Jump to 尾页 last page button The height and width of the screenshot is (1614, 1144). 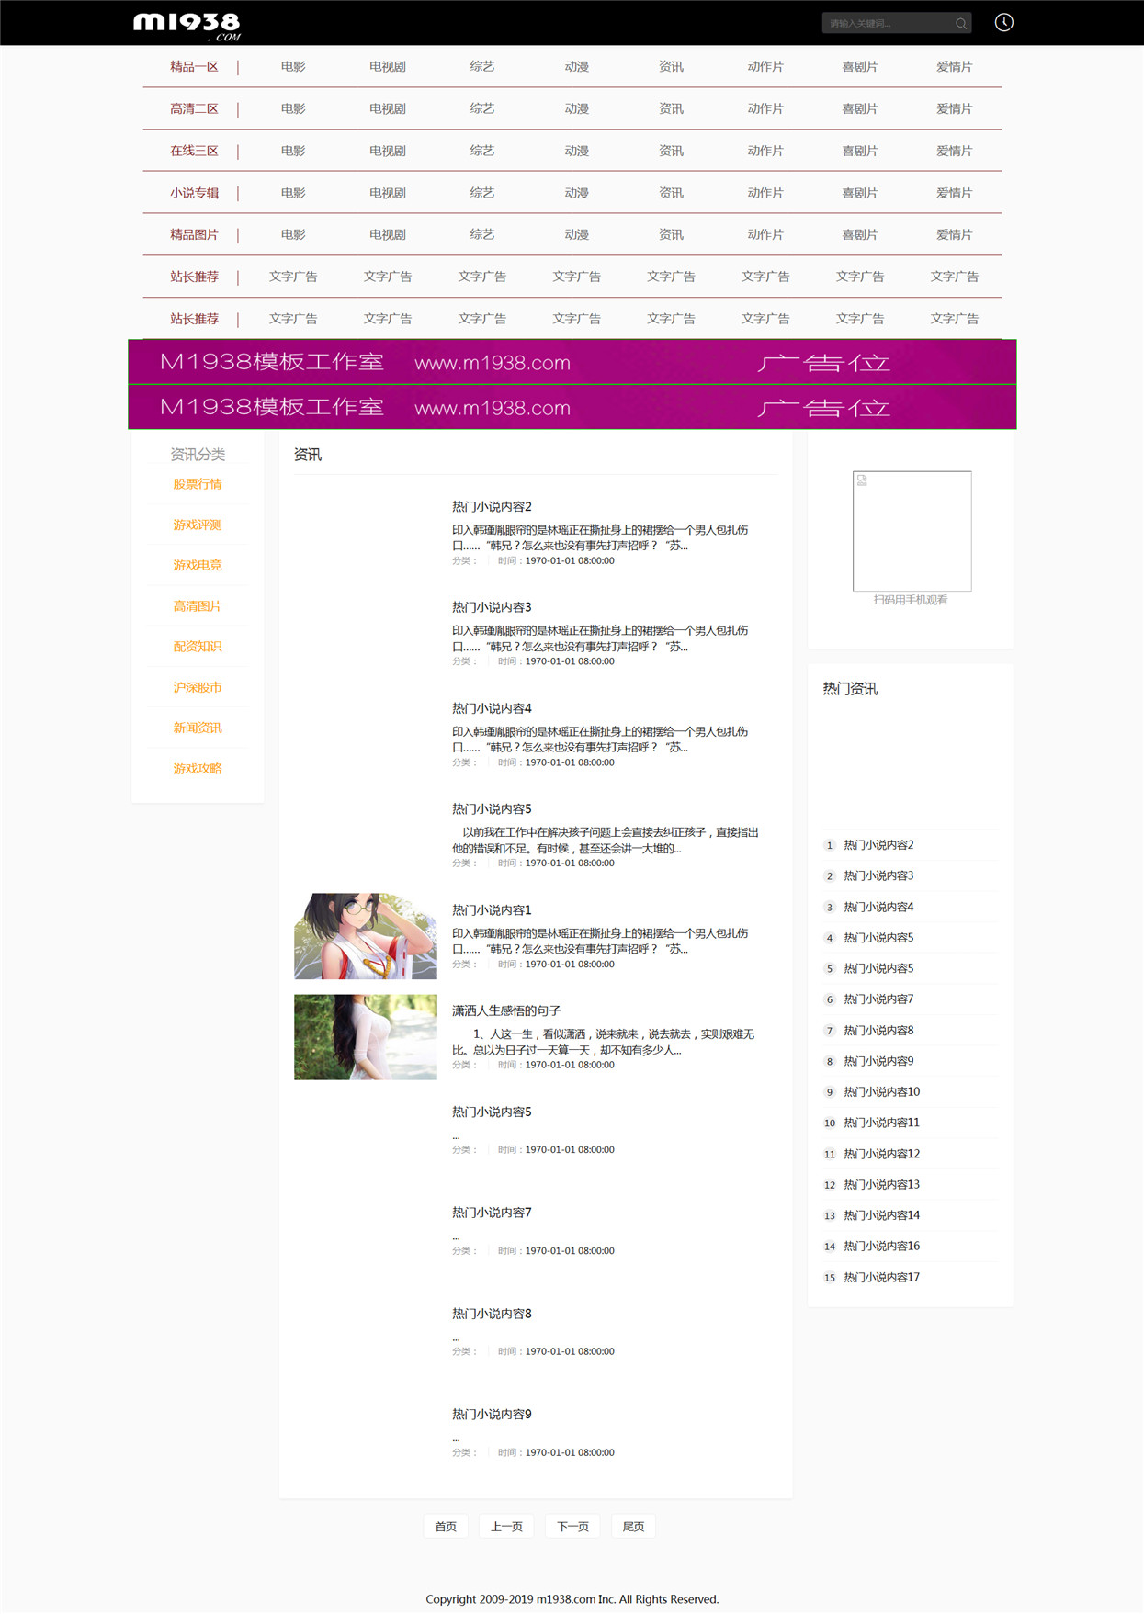[x=633, y=1527]
